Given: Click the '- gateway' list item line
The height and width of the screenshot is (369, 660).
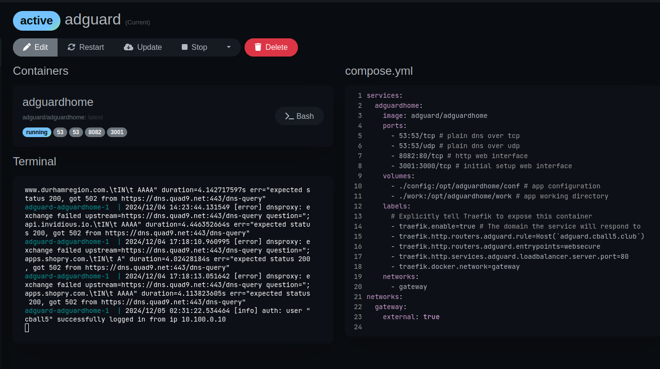Looking at the screenshot, I should 409,287.
